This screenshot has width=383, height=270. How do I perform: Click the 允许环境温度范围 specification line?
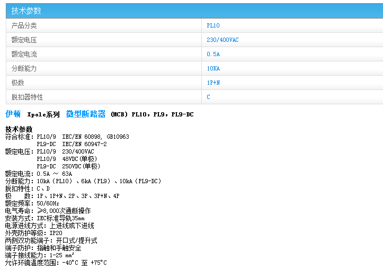56,263
